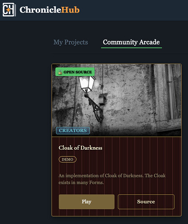
Task: Click the orange sparkle inside the CH logo
Action: coord(9,10)
